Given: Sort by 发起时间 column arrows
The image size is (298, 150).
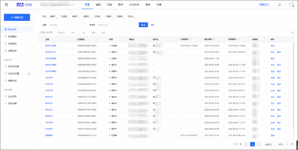Looking at the screenshot, I should coord(238,39).
